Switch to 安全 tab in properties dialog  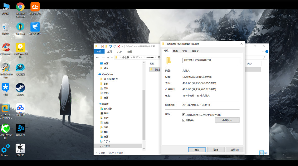[x=185, y=51]
